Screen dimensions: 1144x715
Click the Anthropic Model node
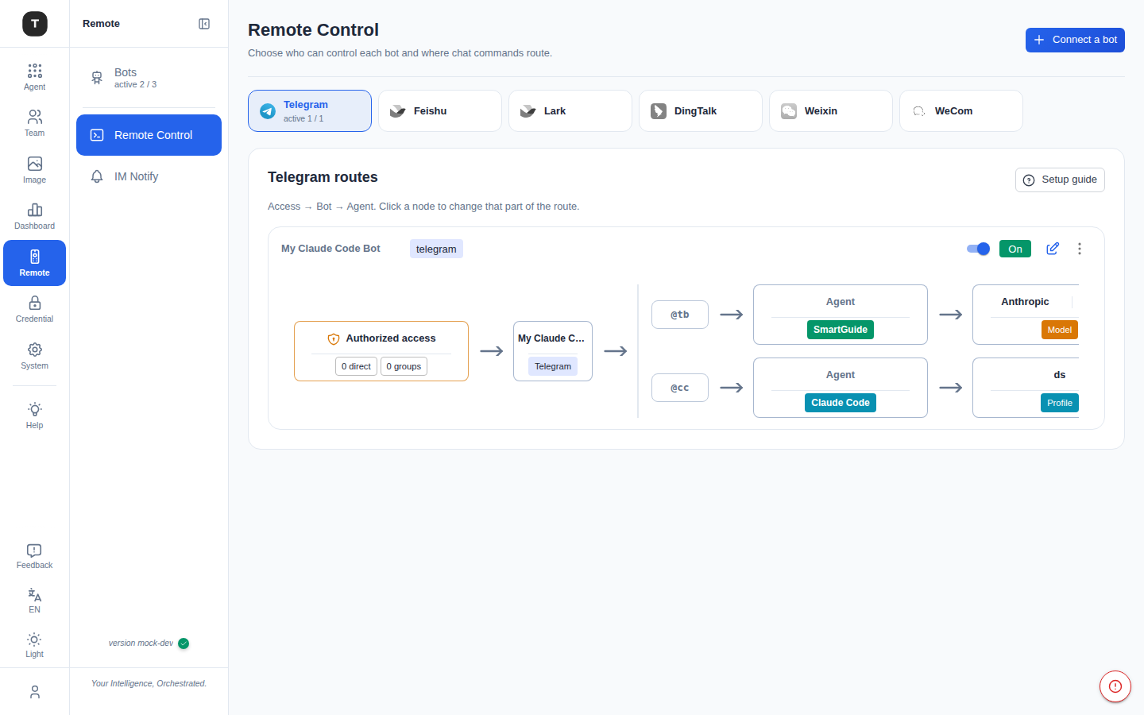(1026, 315)
